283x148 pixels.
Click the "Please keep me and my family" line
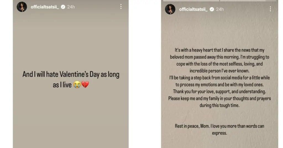(x=220, y=102)
